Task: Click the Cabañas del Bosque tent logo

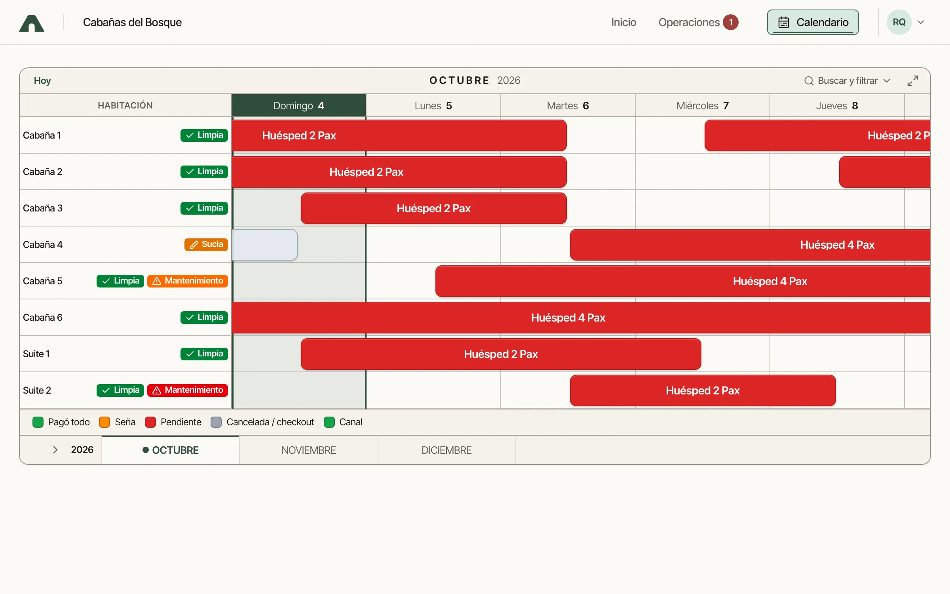Action: pos(32,23)
